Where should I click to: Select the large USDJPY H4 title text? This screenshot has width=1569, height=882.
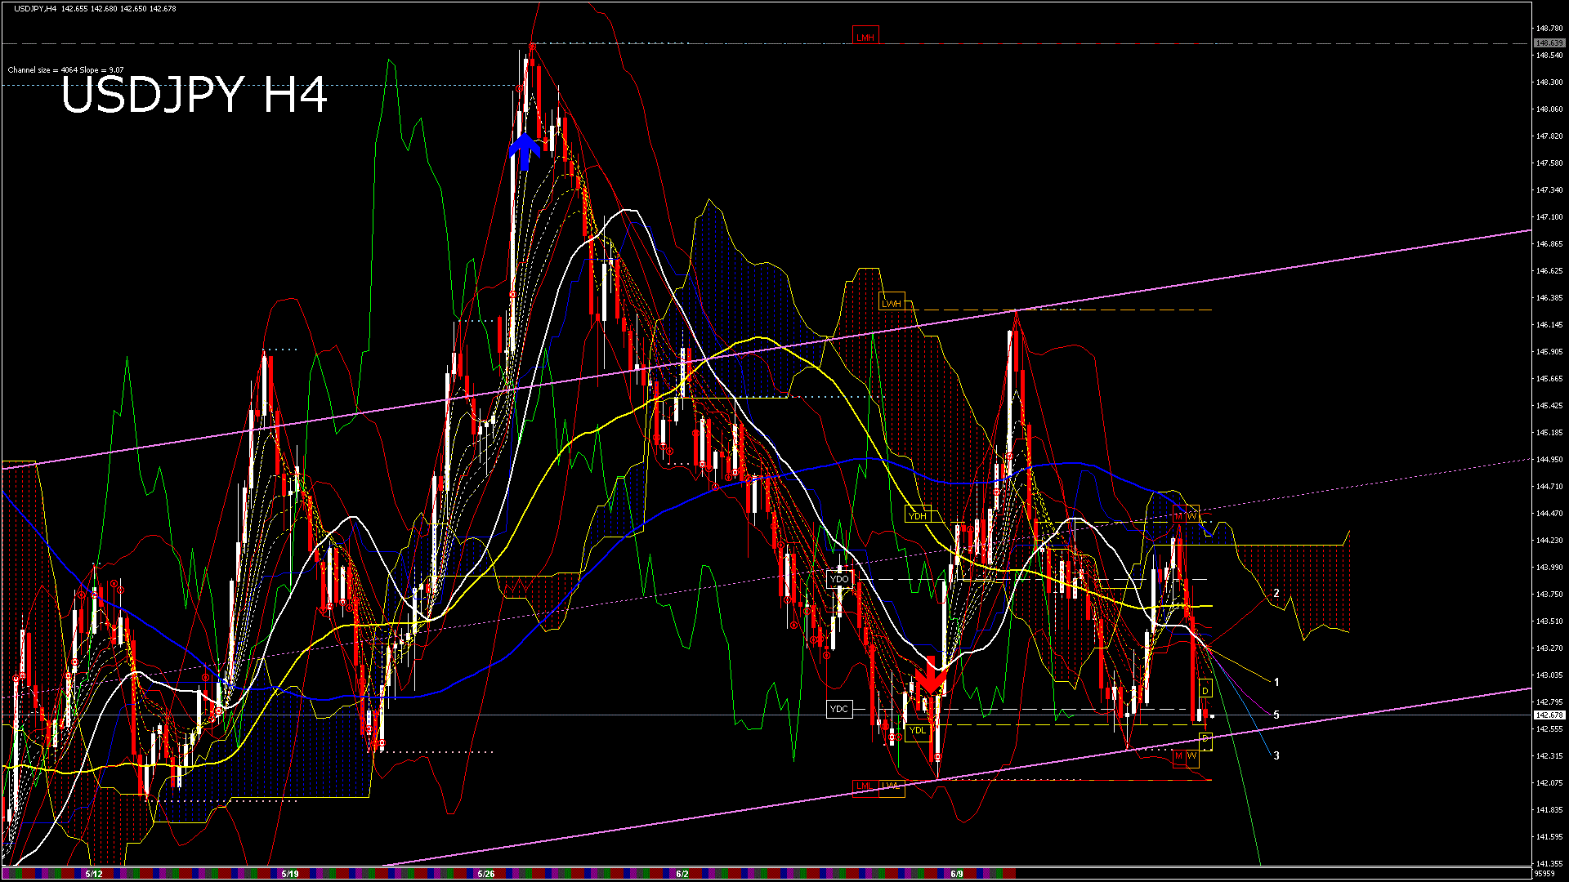pyautogui.click(x=194, y=96)
